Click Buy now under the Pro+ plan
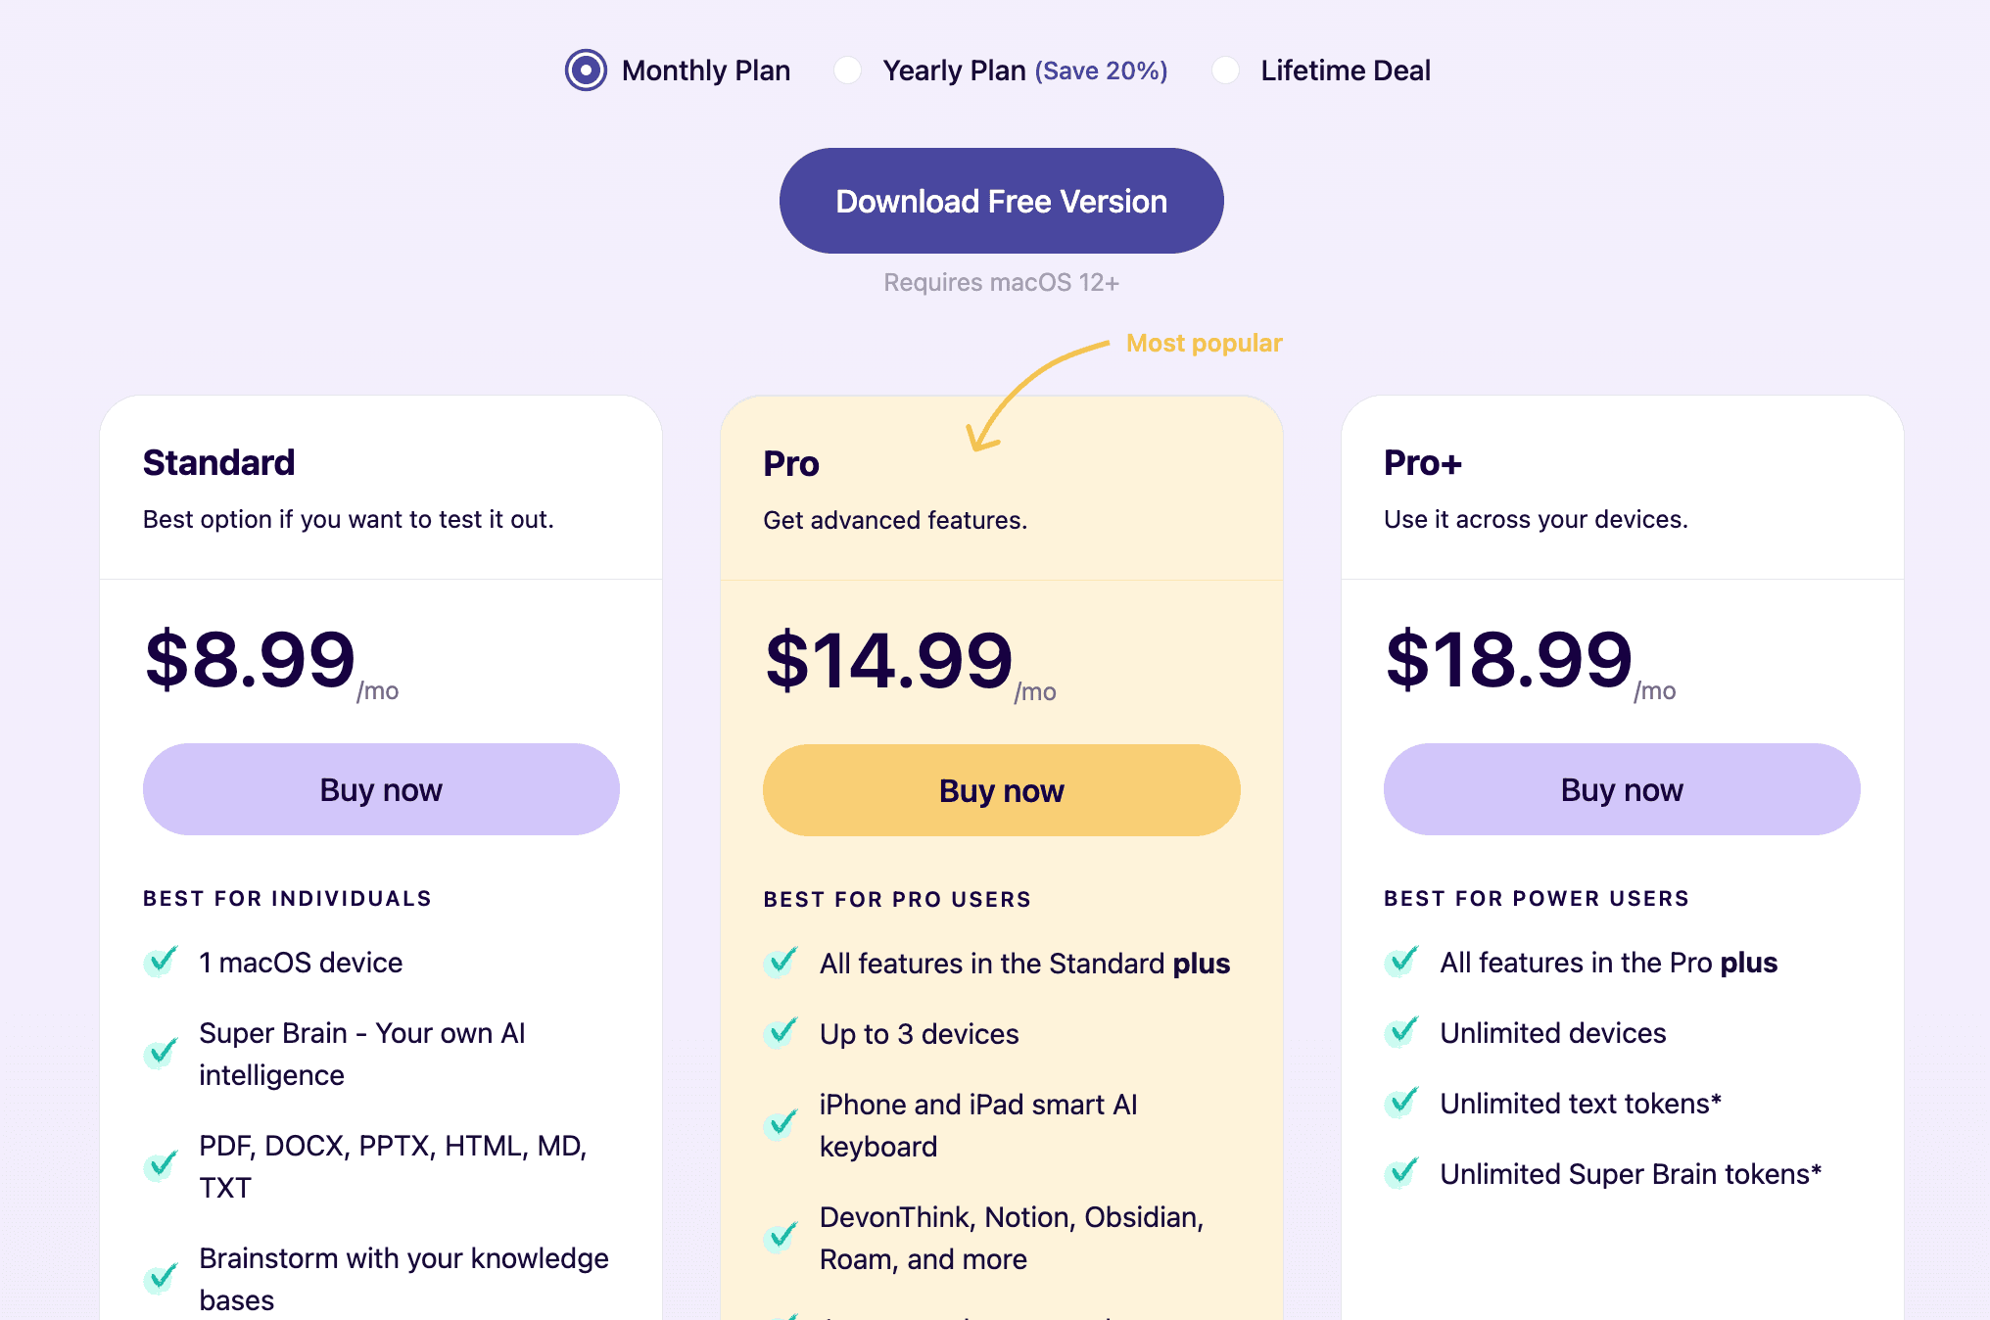The image size is (1990, 1320). 1621,789
